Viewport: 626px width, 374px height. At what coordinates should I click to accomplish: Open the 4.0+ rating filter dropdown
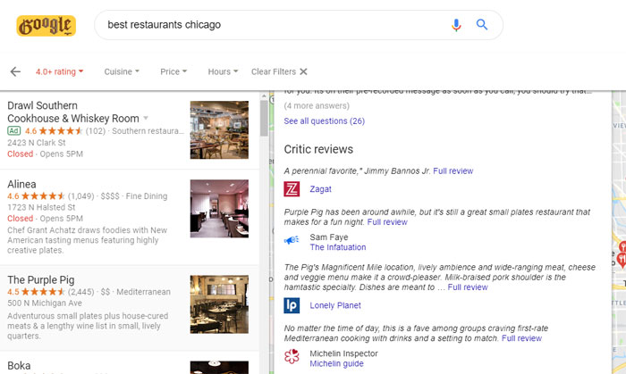(60, 71)
